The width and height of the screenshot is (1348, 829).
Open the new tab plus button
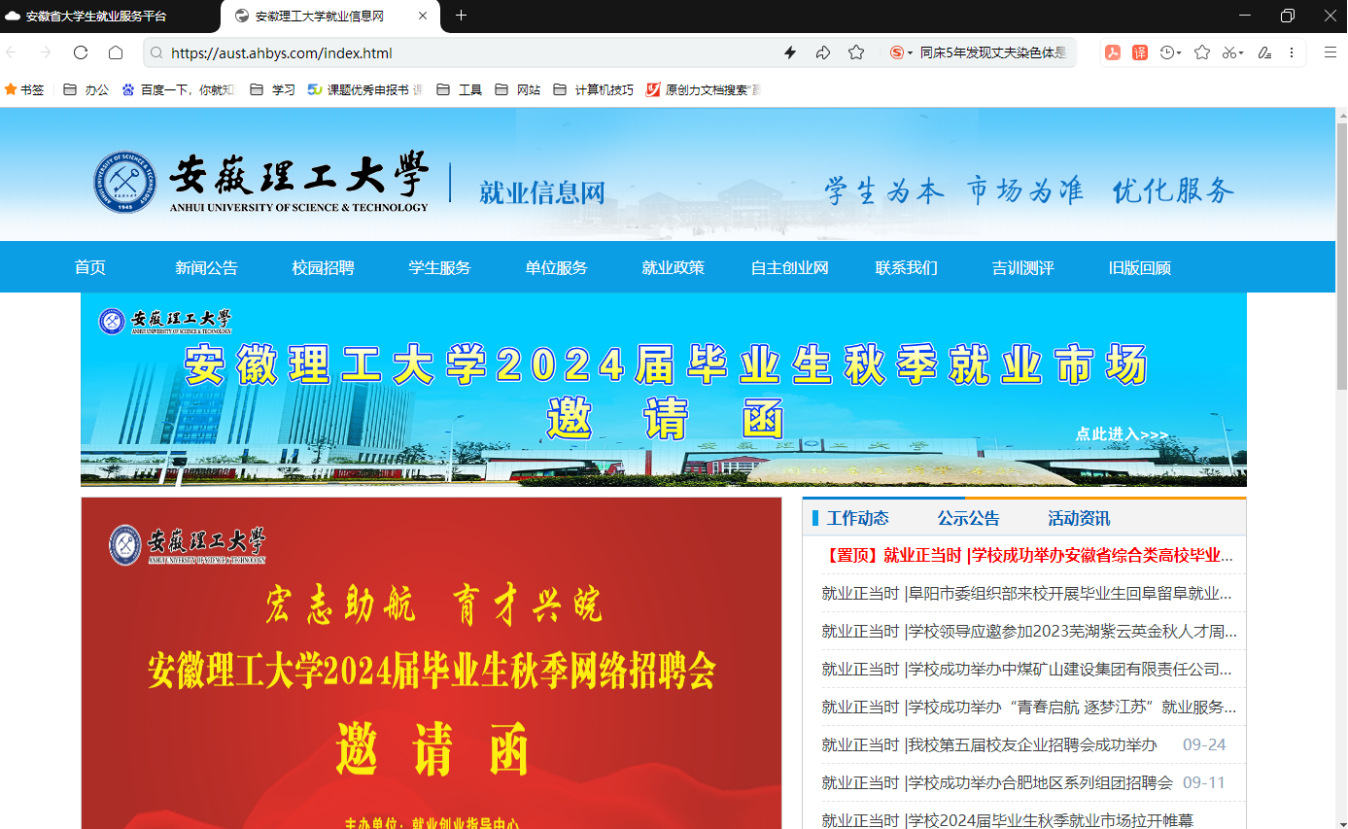(462, 16)
